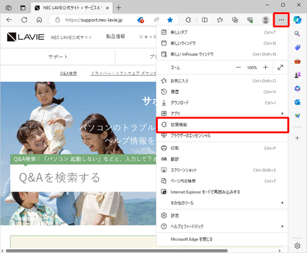Open 製品情報 navigation link
The image size is (307, 253).
click(x=115, y=36)
